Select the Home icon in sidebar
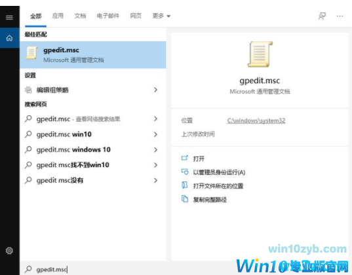Screen dimensions: 352x275 click(9, 38)
